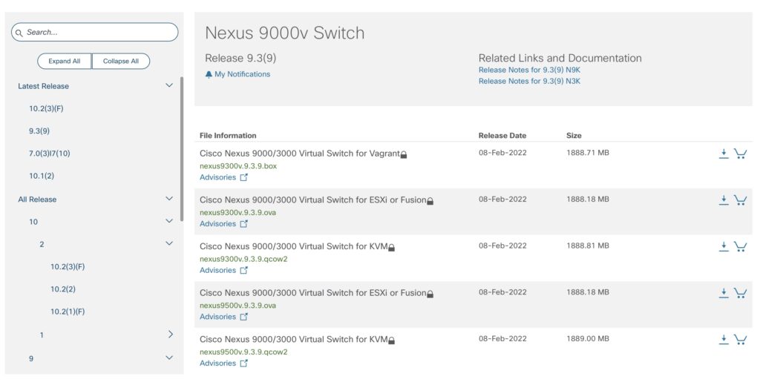The image size is (760, 382).
Task: Add nexus9300v.9.3.9.box to cart
Action: pyautogui.click(x=740, y=154)
